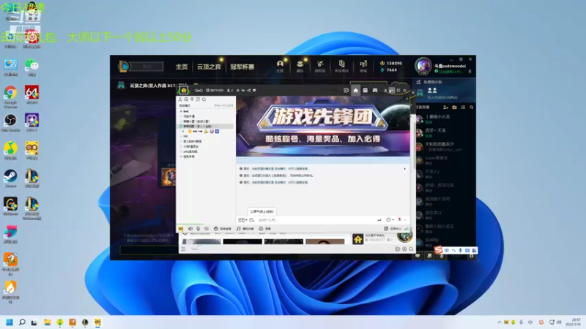This screenshot has height=329, width=586.
Task: Select the highlighted sub-channel row in YY
Action: tap(207, 126)
